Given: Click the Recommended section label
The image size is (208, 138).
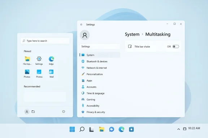Looking at the screenshot, I should (x=32, y=87).
